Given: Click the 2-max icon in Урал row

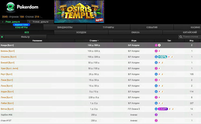Looking at the screenshot, I should 156,68.
